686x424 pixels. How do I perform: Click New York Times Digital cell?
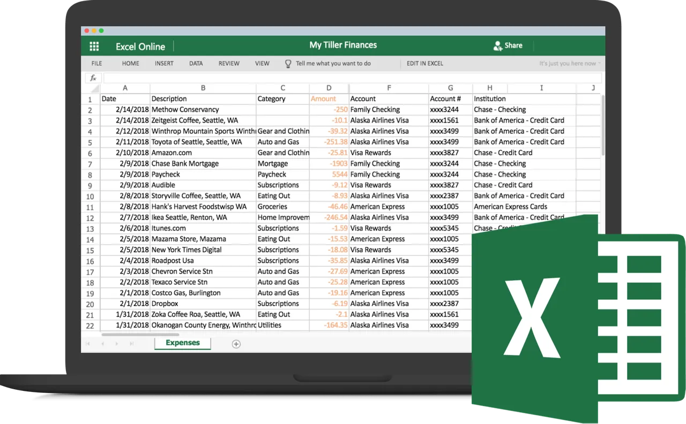(203, 249)
